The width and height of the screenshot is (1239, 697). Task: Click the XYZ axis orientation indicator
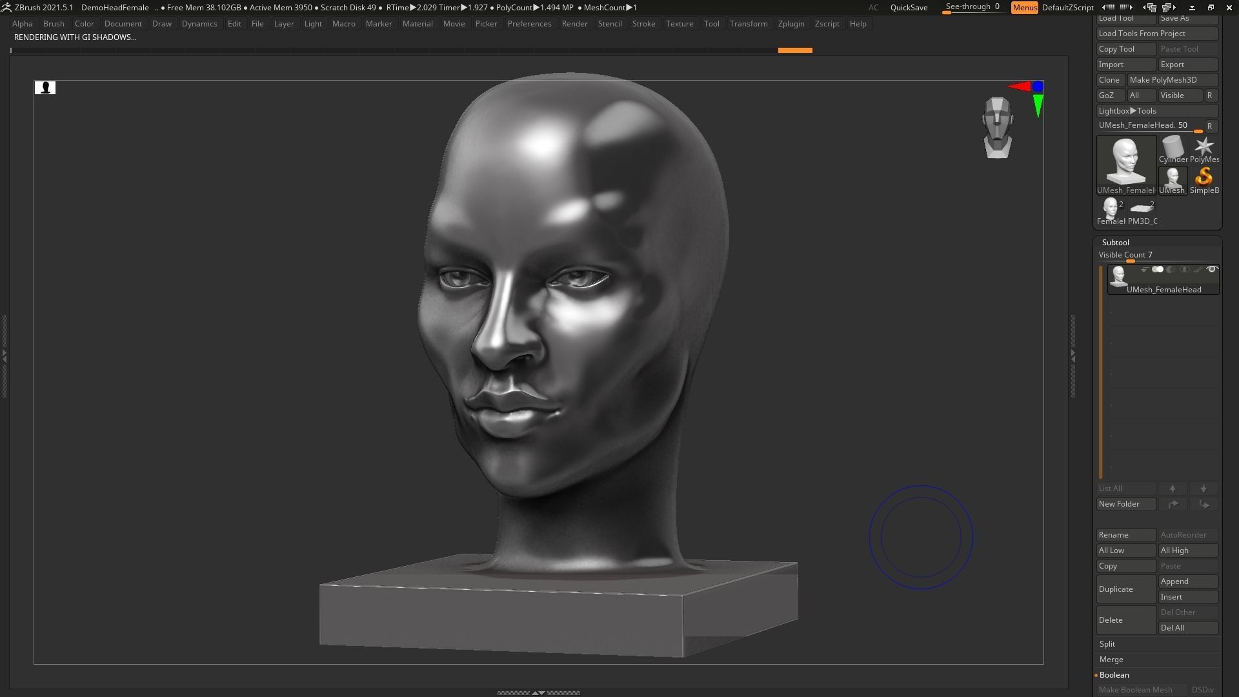[1027, 98]
